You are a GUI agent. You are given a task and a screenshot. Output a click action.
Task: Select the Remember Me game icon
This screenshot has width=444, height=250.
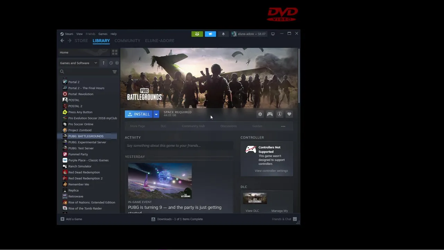(x=65, y=184)
